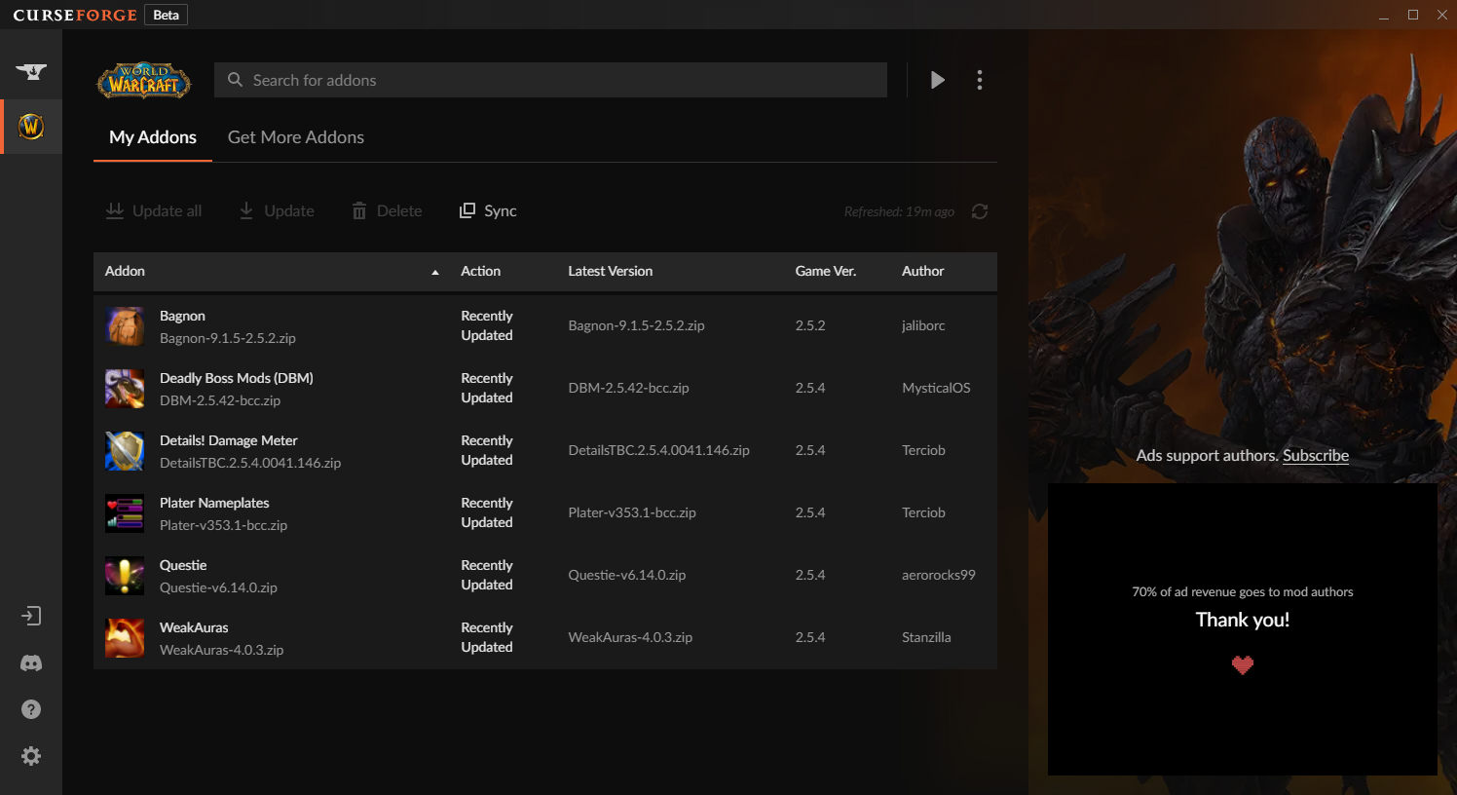Click the Update button
Viewport: 1457px width, 795px height.
(277, 210)
